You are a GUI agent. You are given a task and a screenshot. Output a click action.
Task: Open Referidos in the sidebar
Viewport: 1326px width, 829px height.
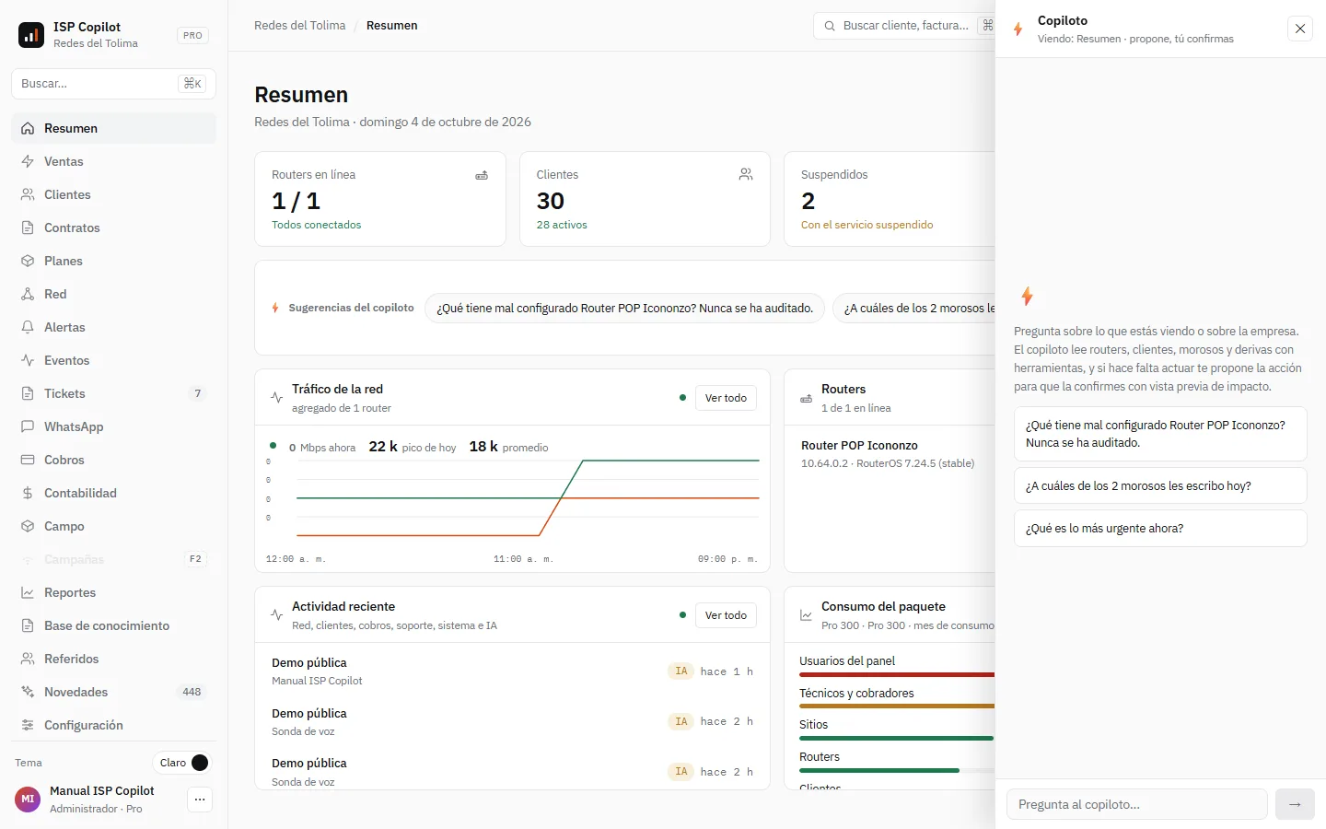pyautogui.click(x=113, y=659)
